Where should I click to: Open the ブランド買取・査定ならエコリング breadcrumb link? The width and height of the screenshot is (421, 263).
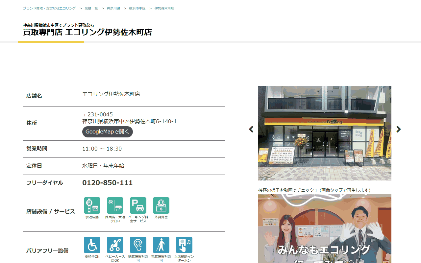[49, 8]
